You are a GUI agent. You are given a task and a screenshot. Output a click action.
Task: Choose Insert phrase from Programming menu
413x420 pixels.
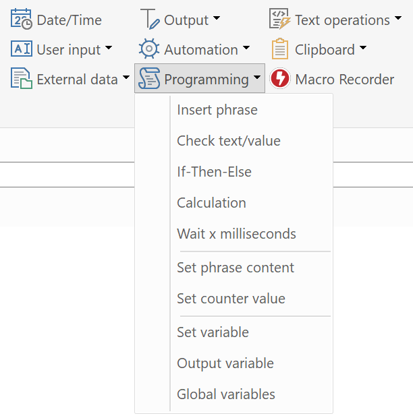234,110
